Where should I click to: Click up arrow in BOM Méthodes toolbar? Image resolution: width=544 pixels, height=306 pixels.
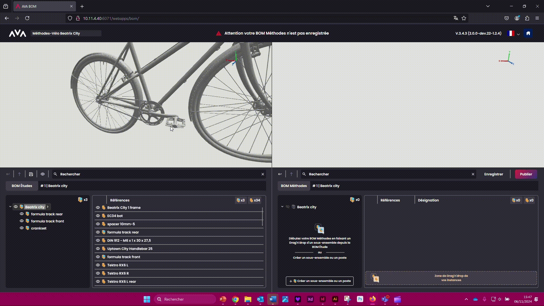point(291,174)
